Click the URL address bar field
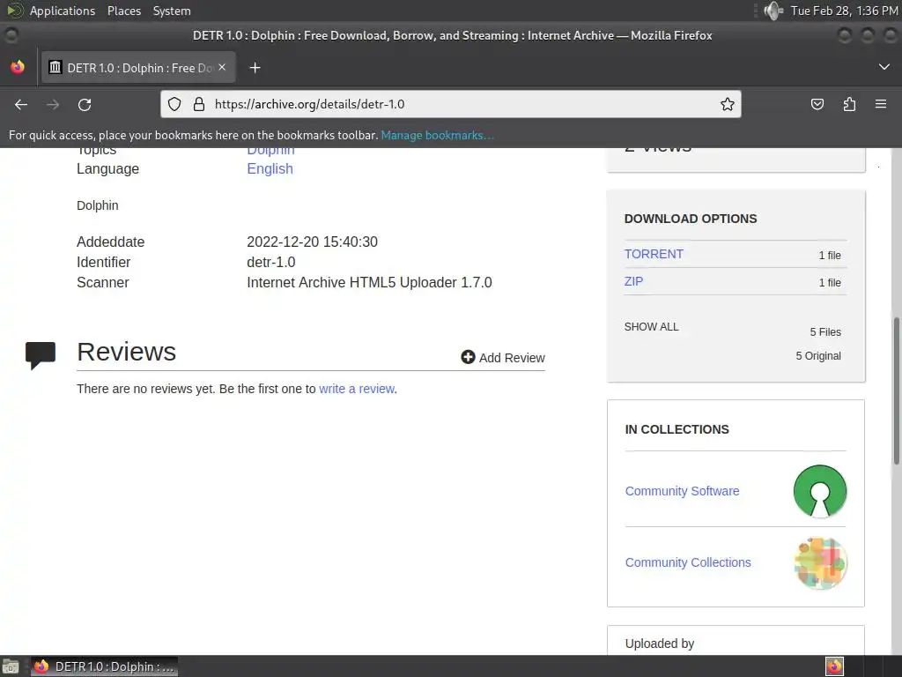Screen dimensions: 902x677 [x=450, y=104]
